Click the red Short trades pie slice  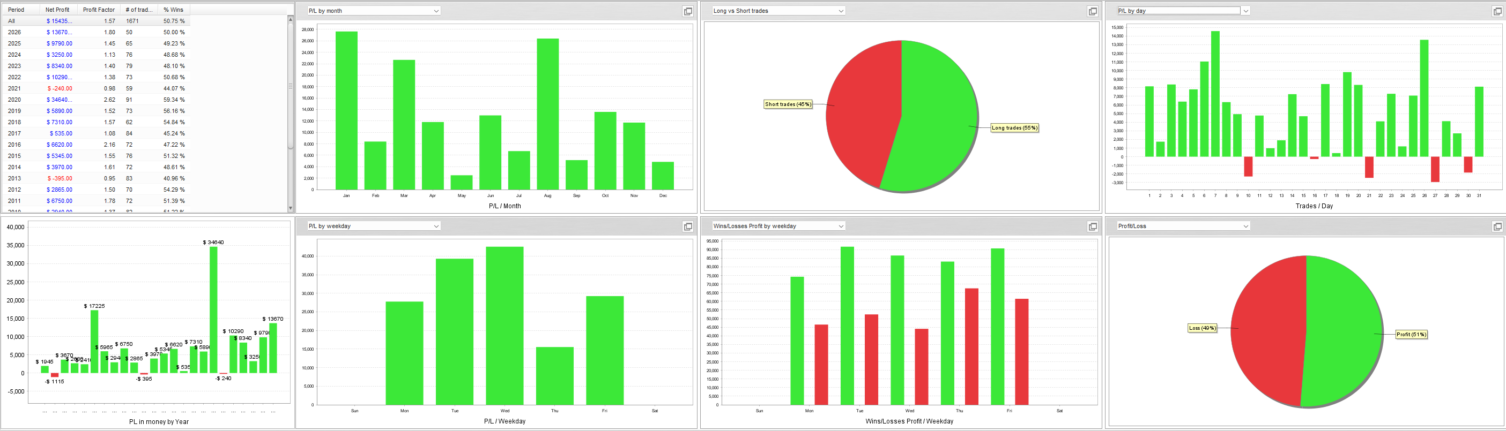[x=859, y=114]
